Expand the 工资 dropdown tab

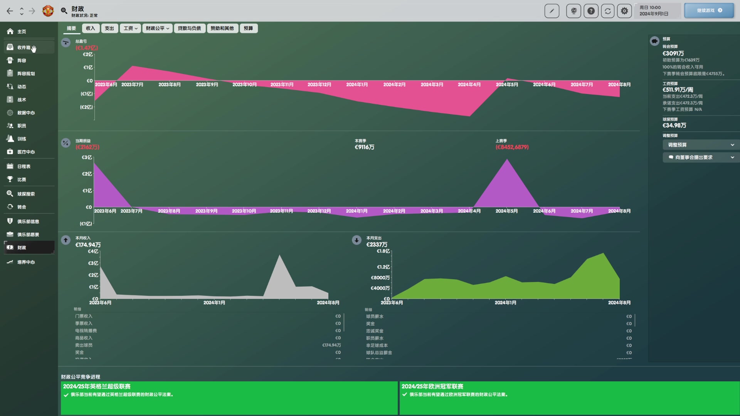(x=130, y=28)
